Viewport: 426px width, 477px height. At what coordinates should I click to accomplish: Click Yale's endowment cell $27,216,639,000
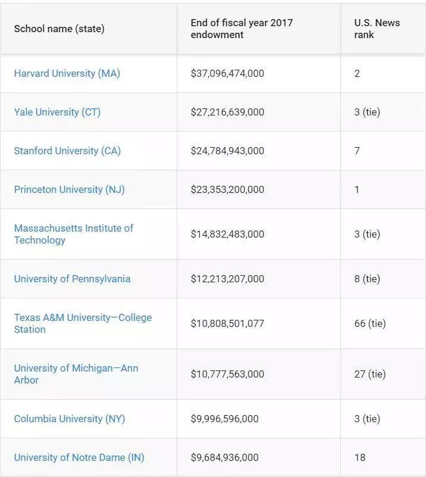tap(227, 113)
